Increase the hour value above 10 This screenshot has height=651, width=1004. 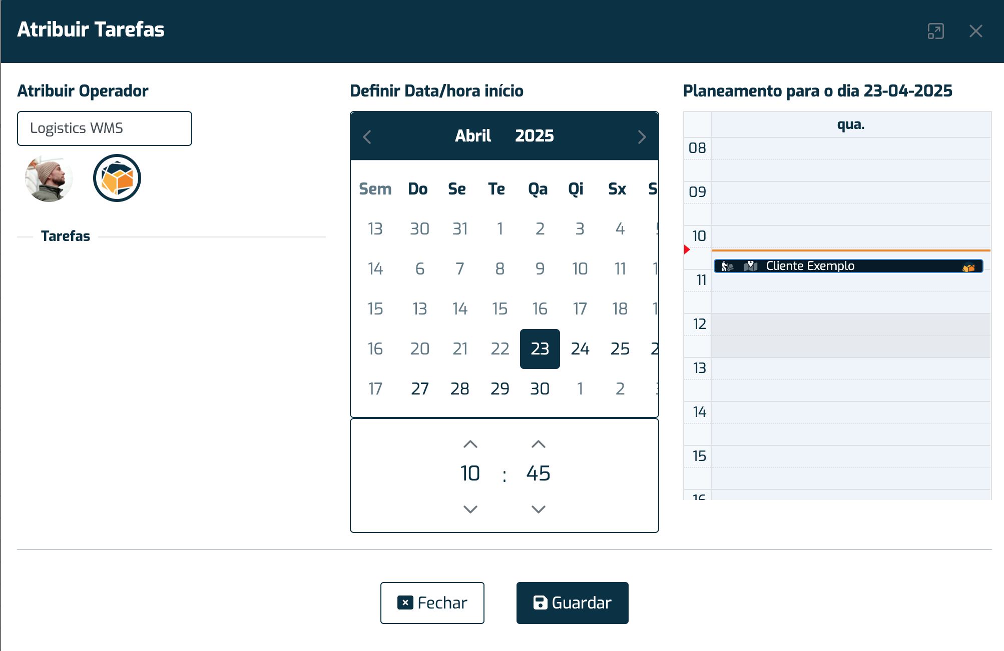(470, 444)
